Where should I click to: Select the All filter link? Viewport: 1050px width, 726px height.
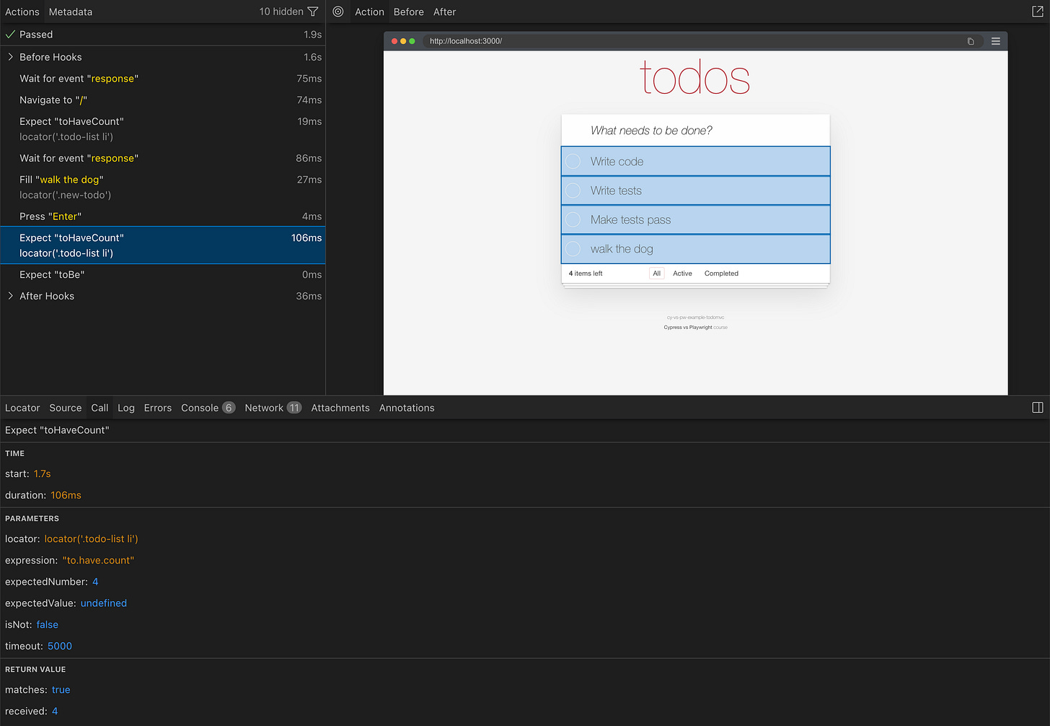pyautogui.click(x=656, y=274)
